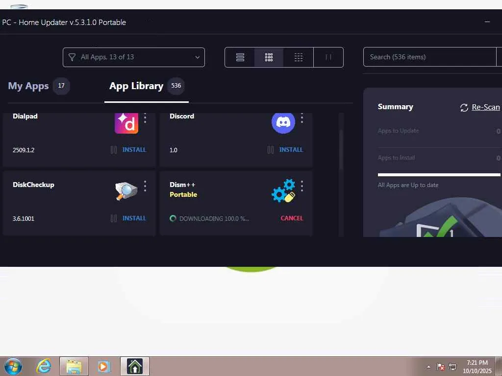Click the yellow Portable label
Viewport: 502px width, 376px height.
pyautogui.click(x=183, y=195)
